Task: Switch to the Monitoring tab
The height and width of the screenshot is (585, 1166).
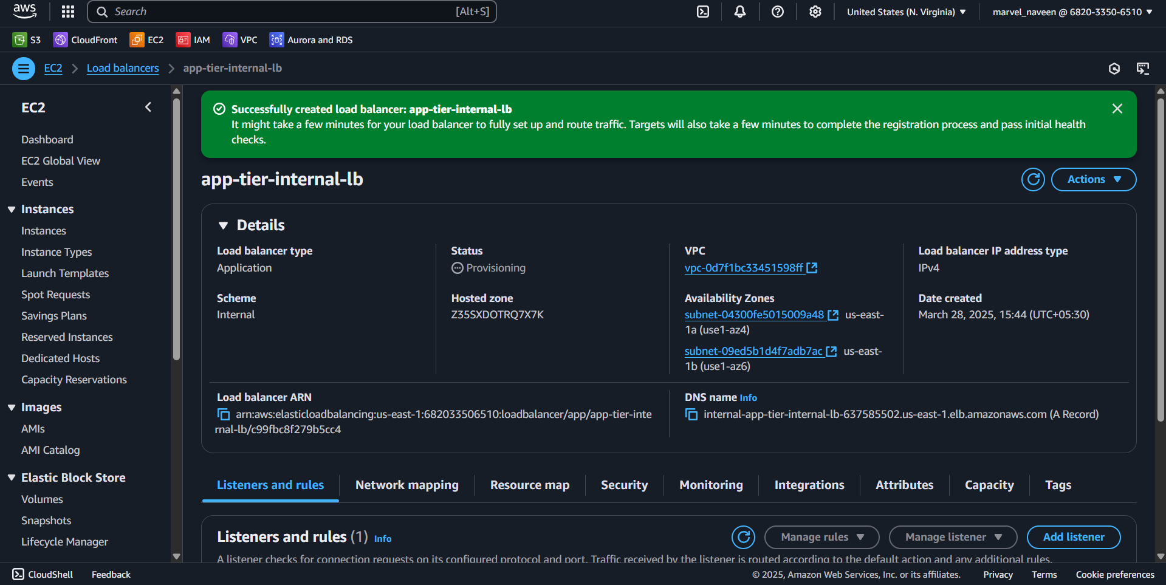Action: tap(711, 485)
